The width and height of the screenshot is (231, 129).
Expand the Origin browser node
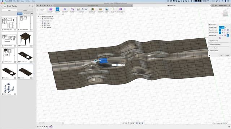coord(40,23)
